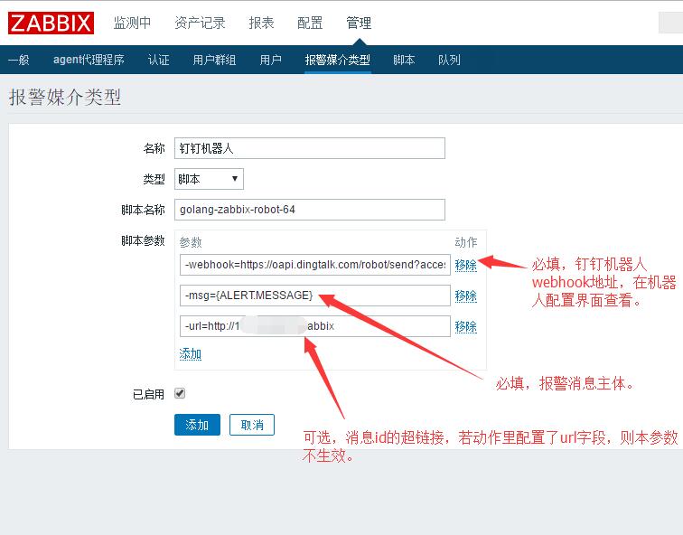Click the 参数 column header

[191, 242]
